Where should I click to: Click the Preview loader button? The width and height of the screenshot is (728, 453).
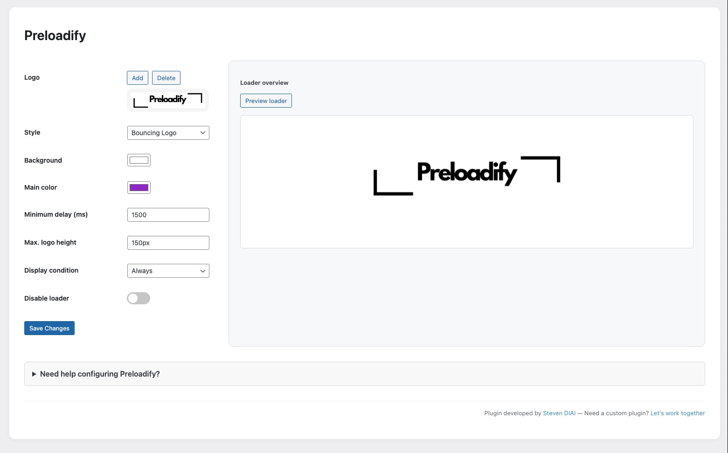(x=266, y=101)
